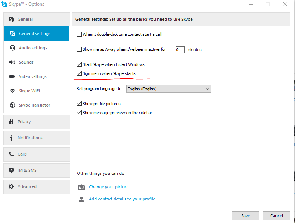295x223 pixels.
Task: Expand the General section header
Action: pyautogui.click(x=37, y=19)
